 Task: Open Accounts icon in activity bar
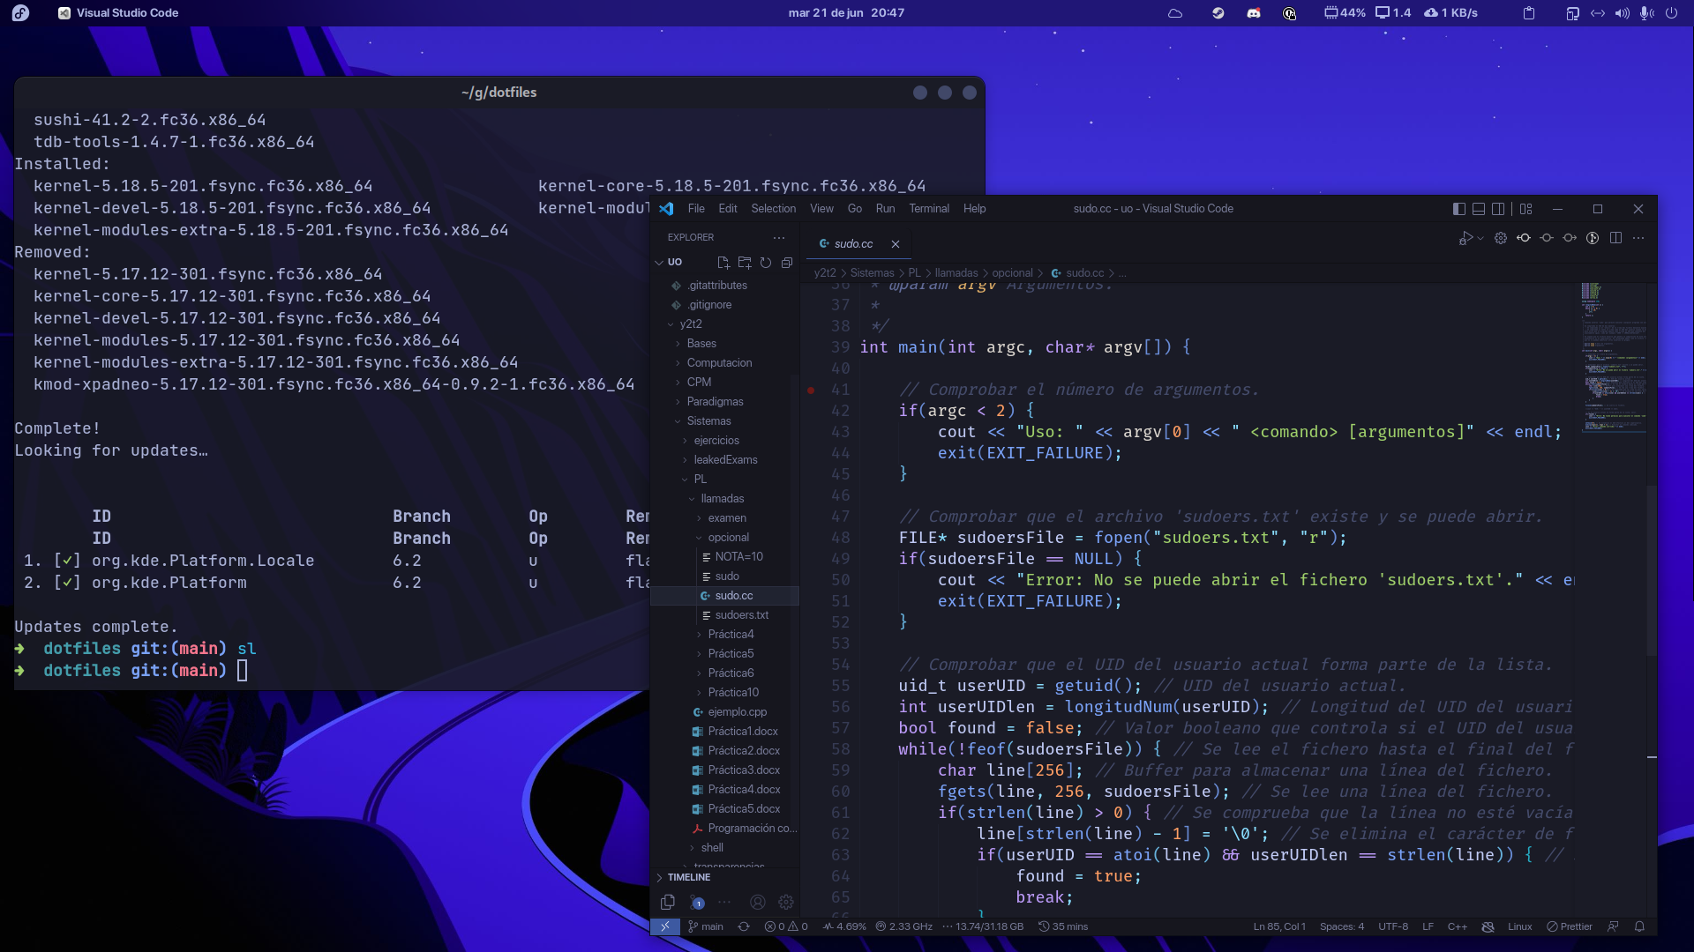click(757, 902)
